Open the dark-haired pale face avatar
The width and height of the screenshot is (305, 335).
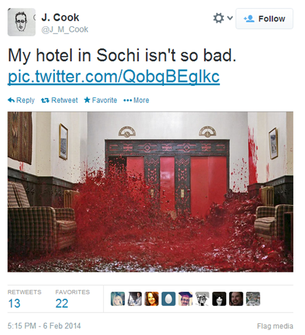coord(219,298)
